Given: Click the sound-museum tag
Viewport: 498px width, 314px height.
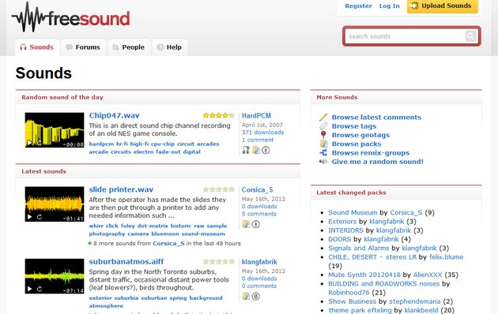Looking at the screenshot, I should 203,234.
